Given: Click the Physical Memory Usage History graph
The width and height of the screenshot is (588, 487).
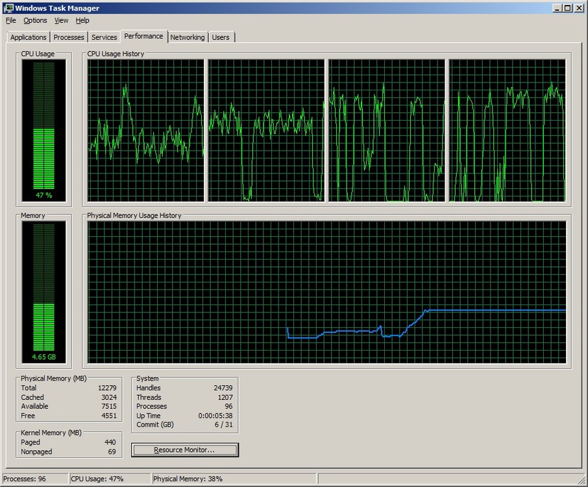Looking at the screenshot, I should [x=326, y=292].
